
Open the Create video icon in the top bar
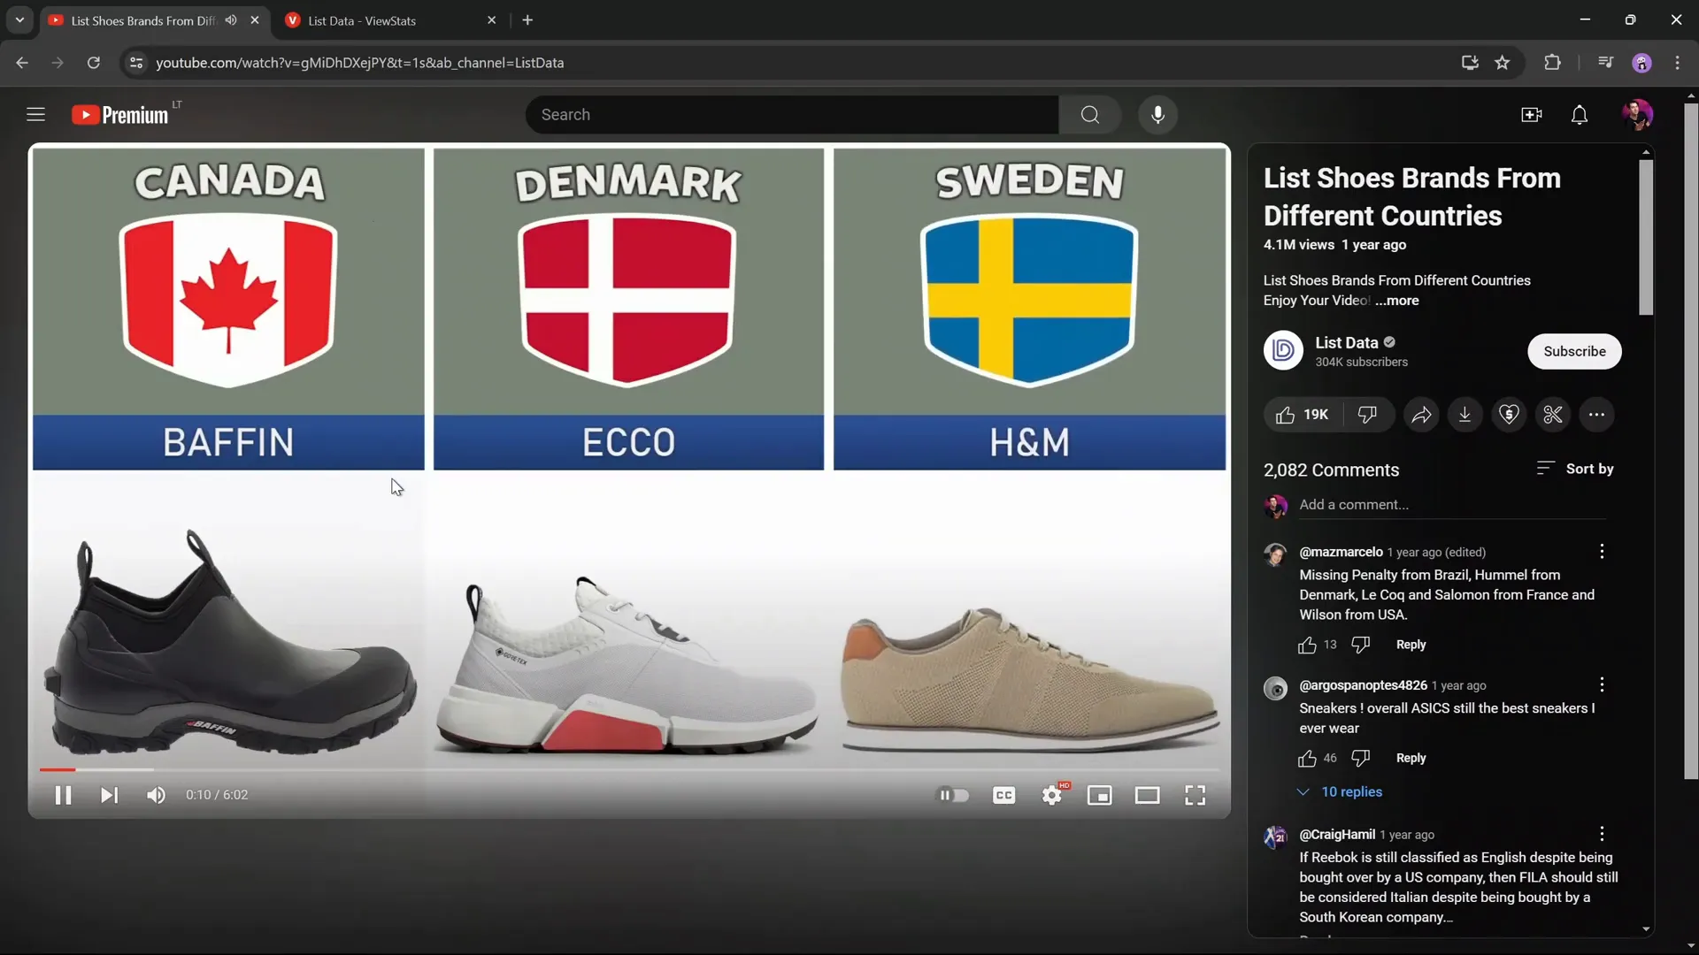click(1532, 115)
